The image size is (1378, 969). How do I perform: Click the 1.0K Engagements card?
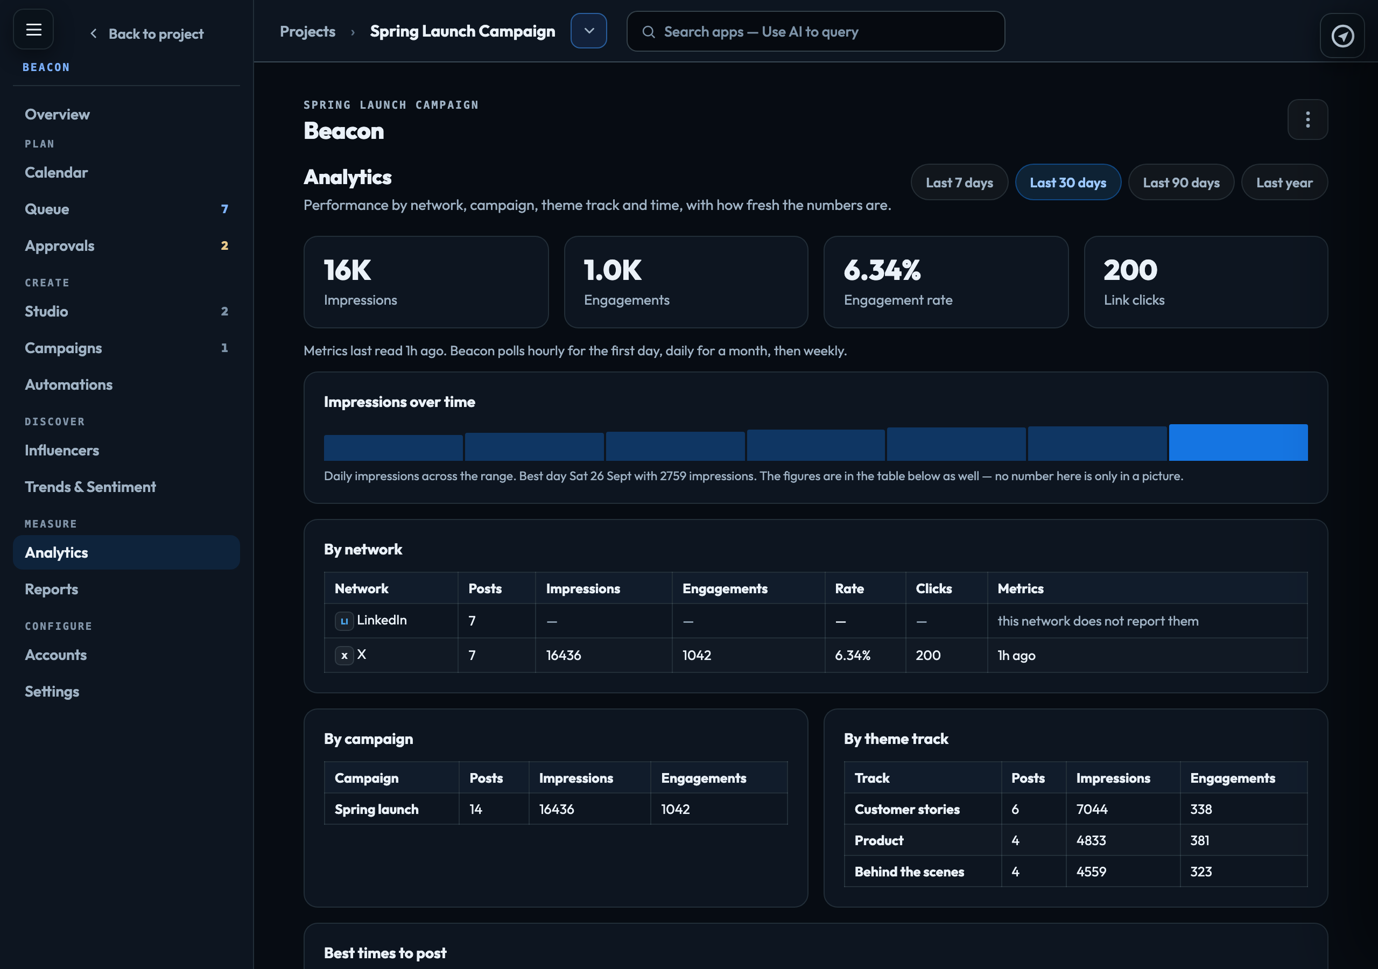(x=686, y=282)
